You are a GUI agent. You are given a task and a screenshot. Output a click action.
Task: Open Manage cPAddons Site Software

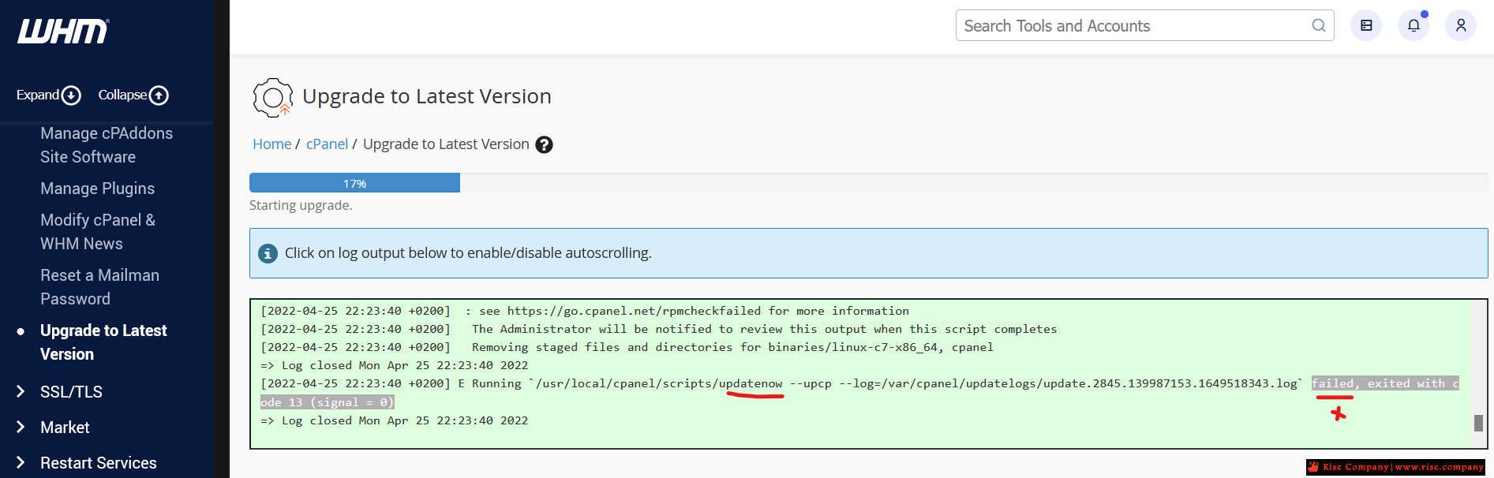tap(107, 145)
